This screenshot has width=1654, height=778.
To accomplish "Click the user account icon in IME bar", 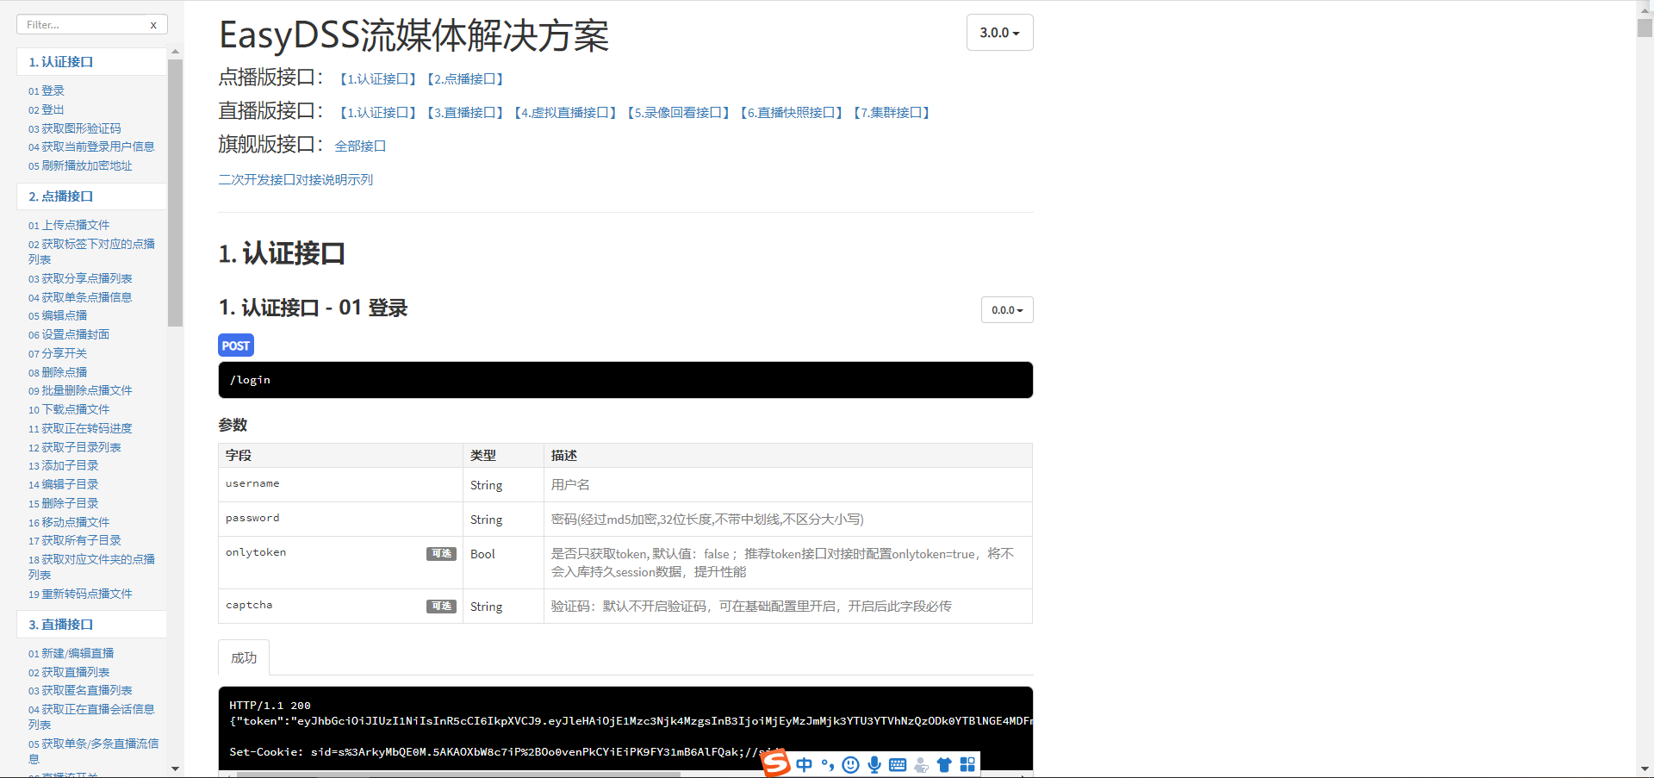I will 921,765.
